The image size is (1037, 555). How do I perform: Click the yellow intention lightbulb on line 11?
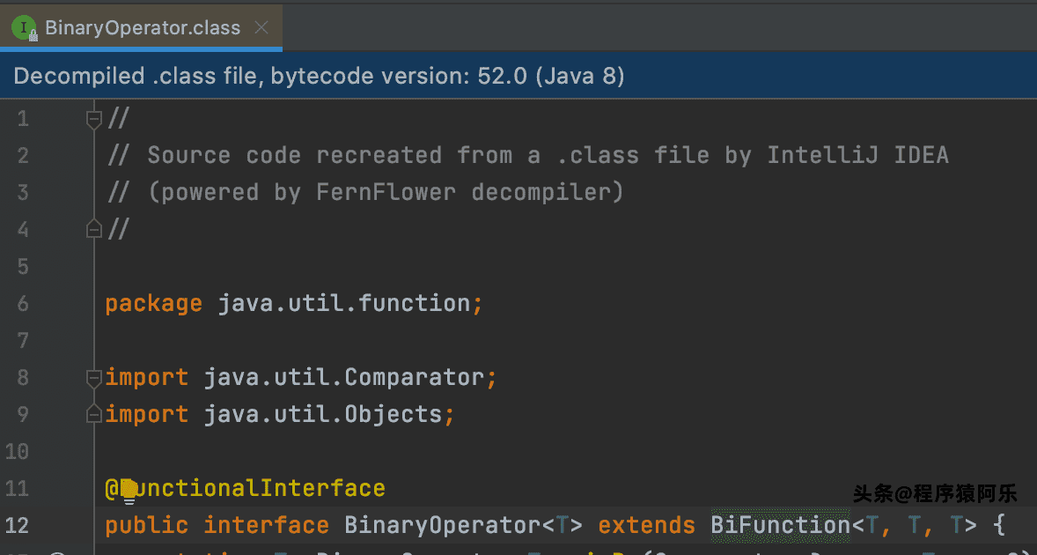(x=129, y=491)
